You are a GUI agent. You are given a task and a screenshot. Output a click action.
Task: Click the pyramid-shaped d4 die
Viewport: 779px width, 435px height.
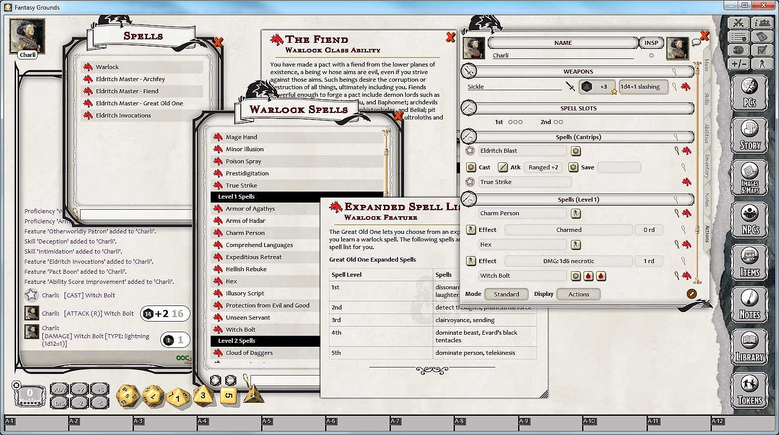[x=254, y=395]
